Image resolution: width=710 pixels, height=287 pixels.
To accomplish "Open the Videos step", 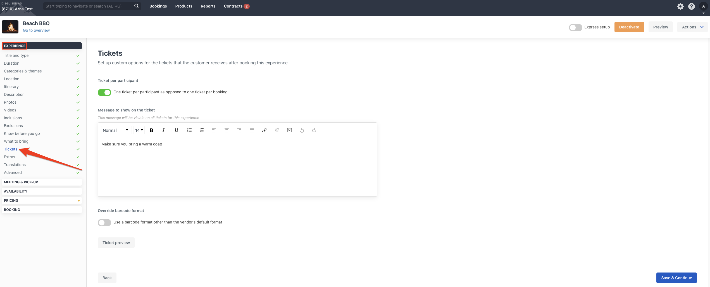I will [10, 110].
